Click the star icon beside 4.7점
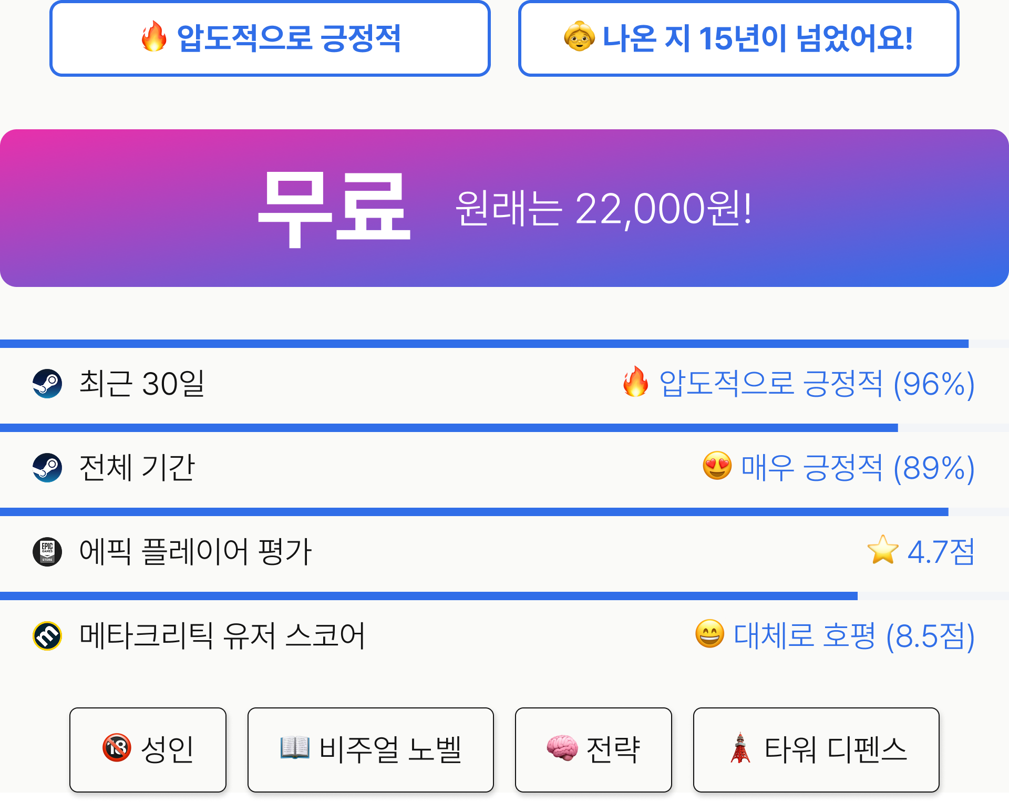The width and height of the screenshot is (1009, 802). (883, 550)
